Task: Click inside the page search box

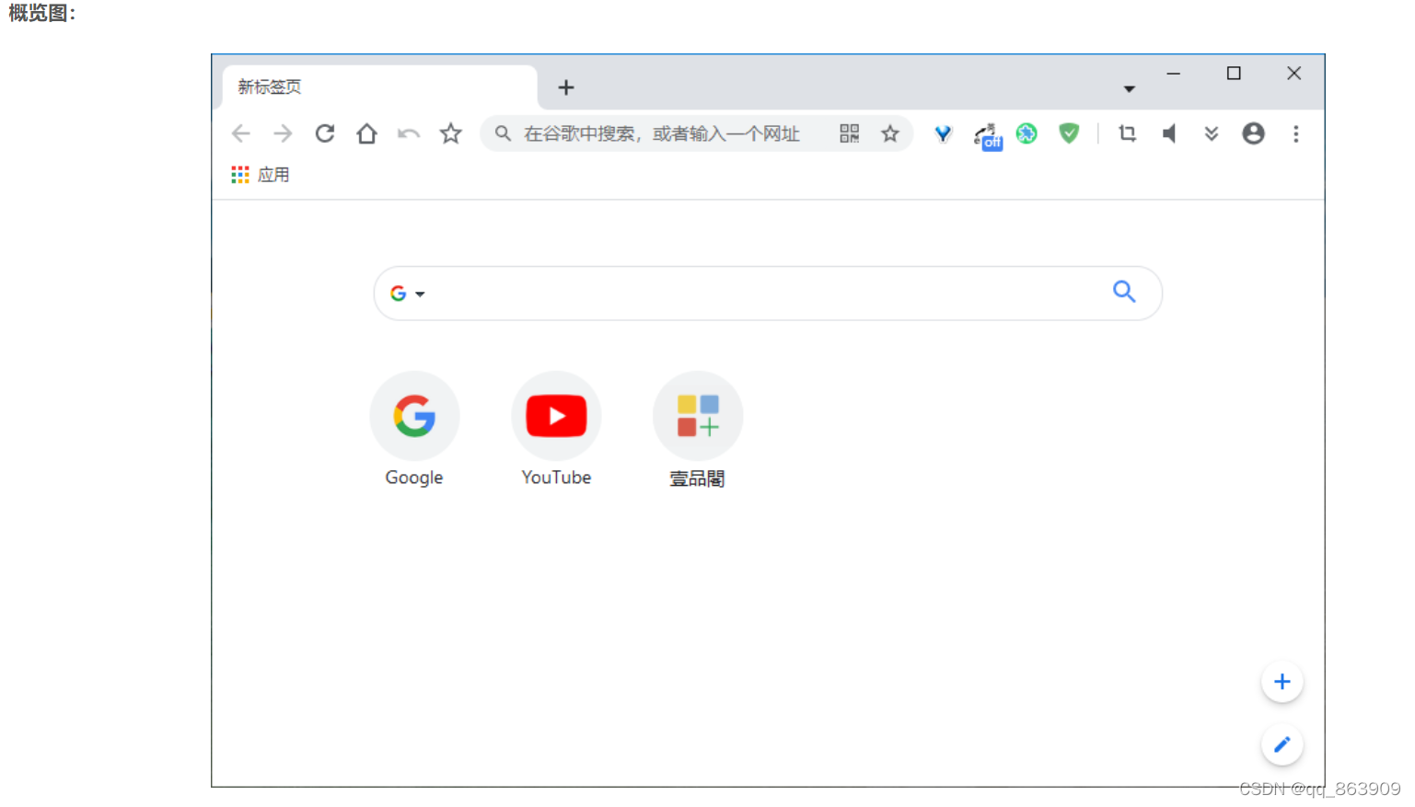Action: [768, 294]
